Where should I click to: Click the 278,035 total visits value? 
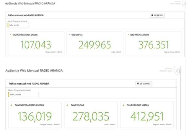91,116
